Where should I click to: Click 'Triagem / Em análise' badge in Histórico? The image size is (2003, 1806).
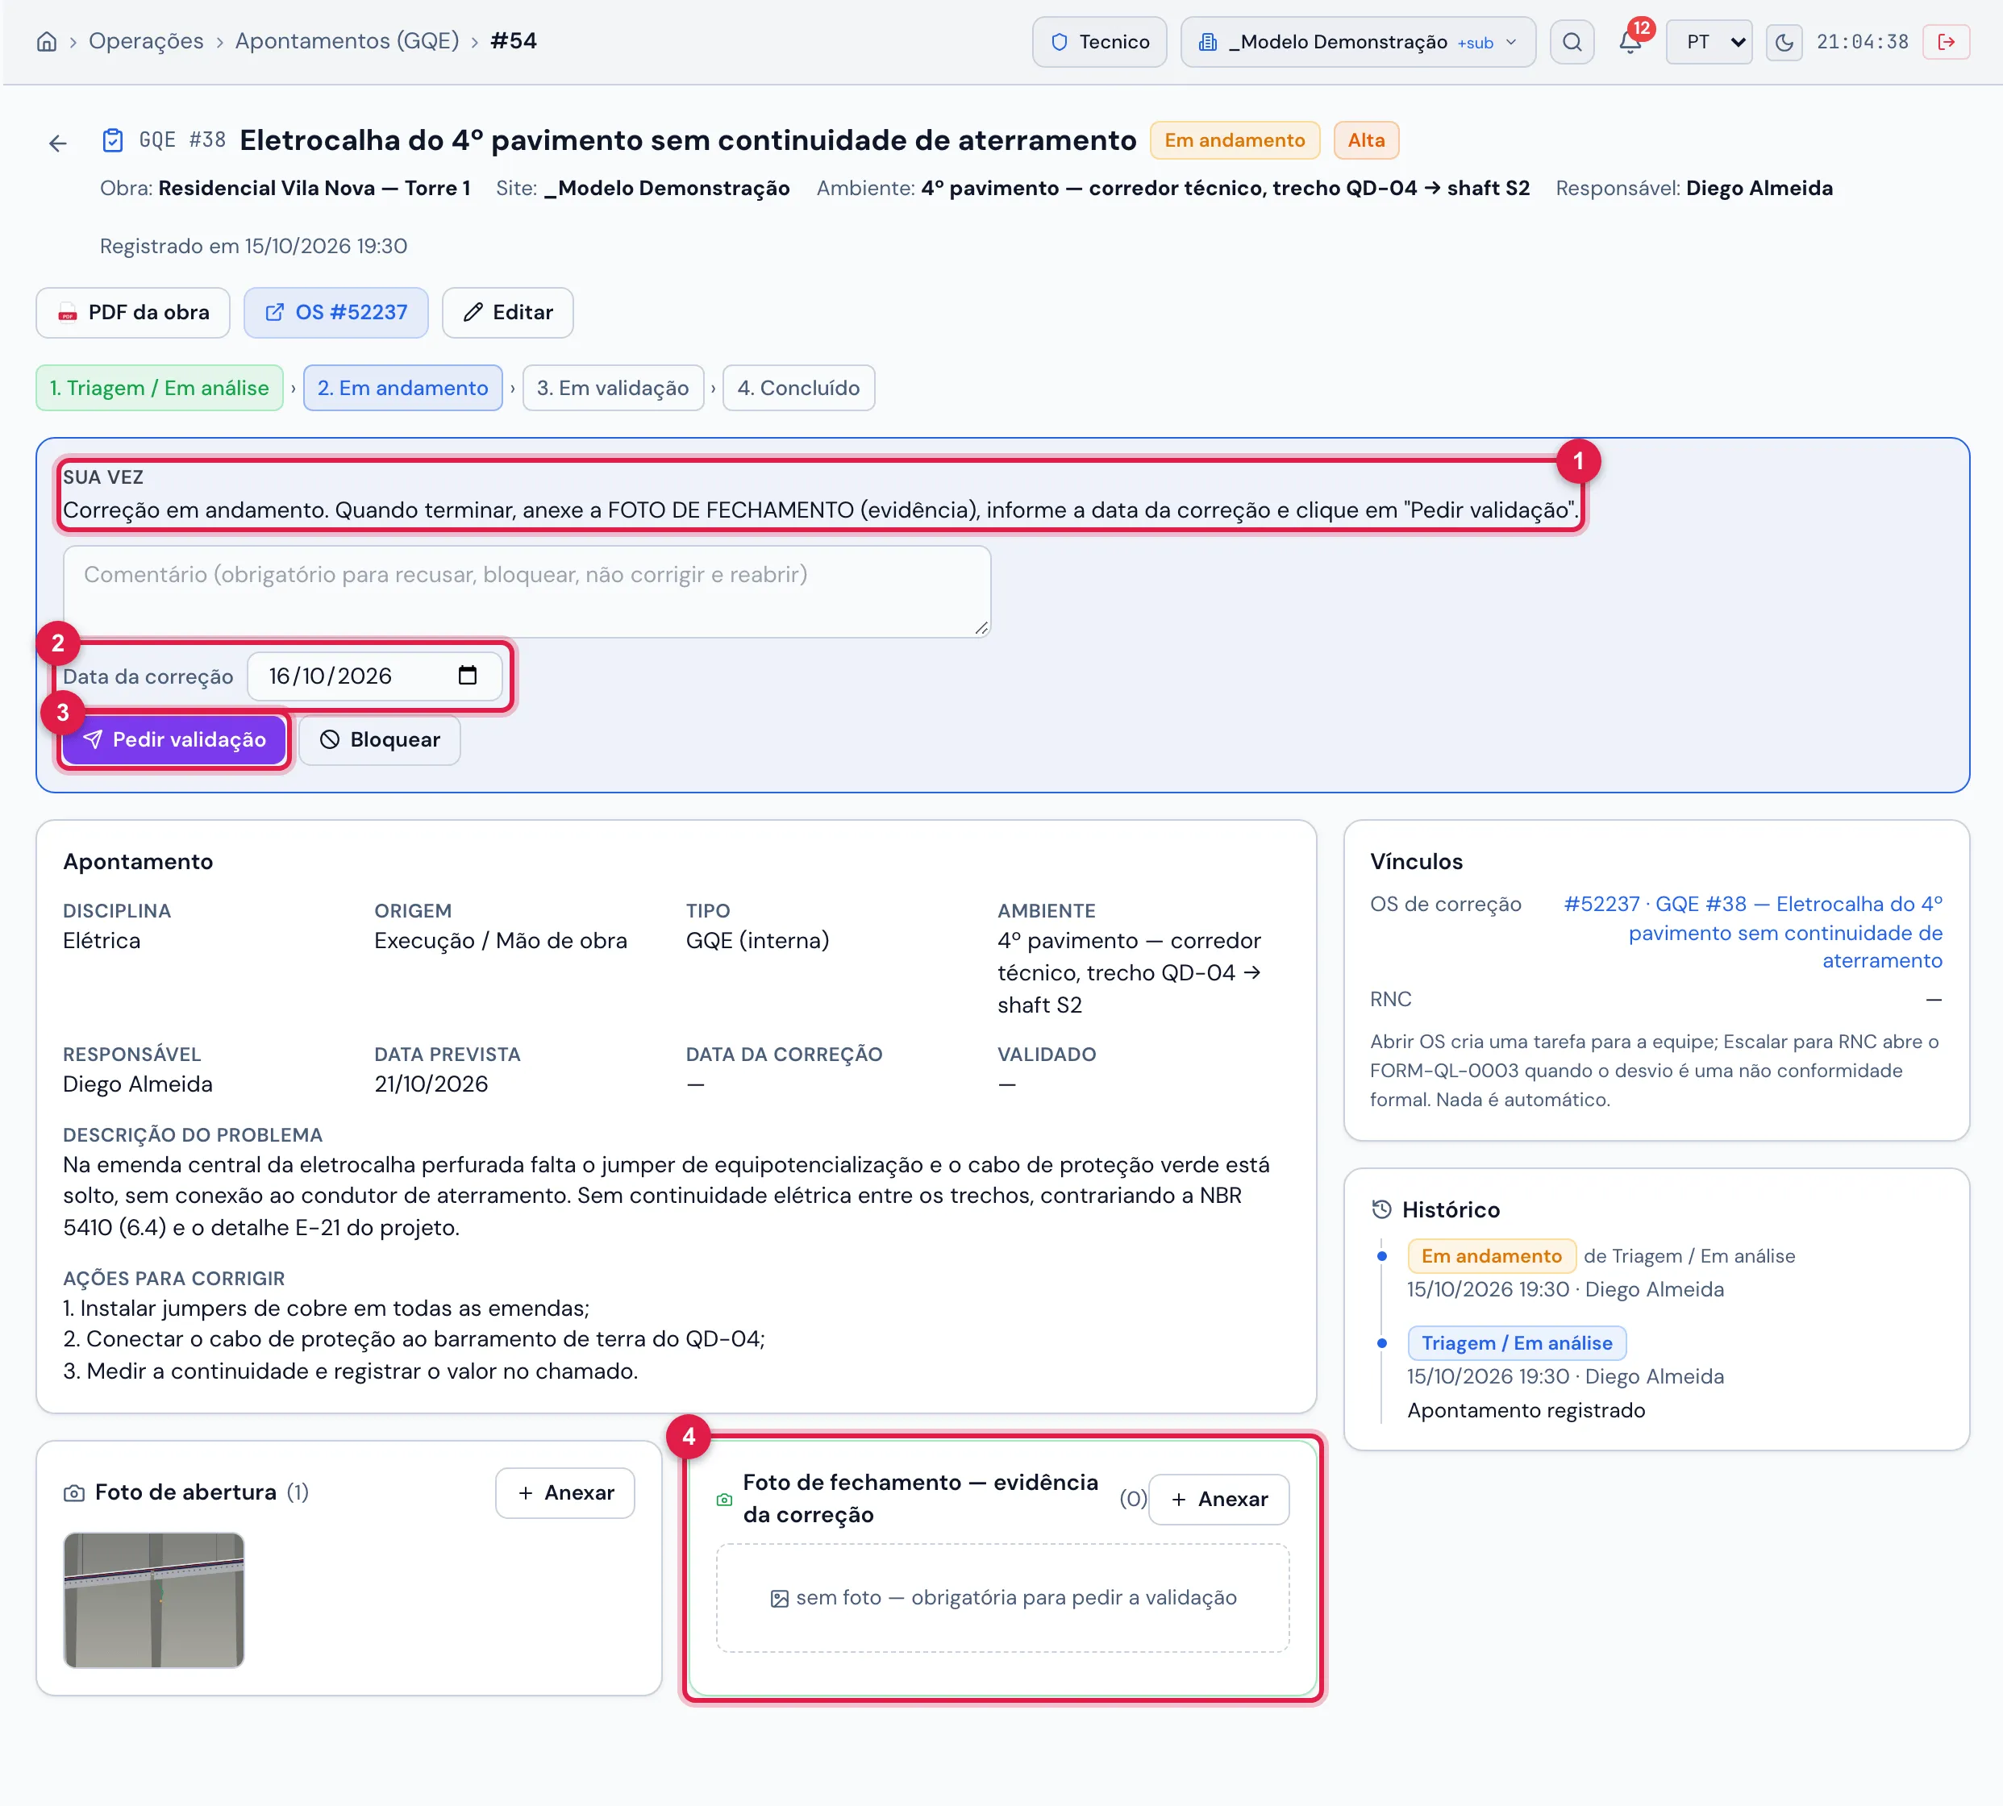pyautogui.click(x=1517, y=1342)
